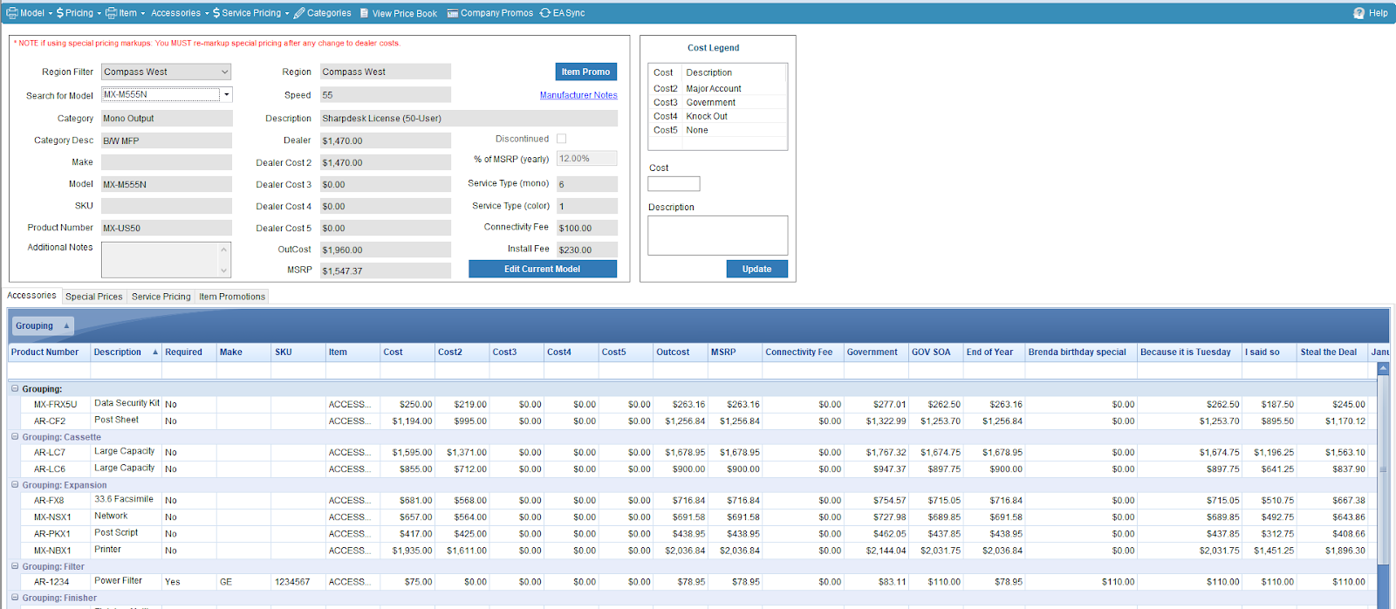Click the Pricing dollar icon
This screenshot has width=1396, height=609.
pyautogui.click(x=60, y=13)
